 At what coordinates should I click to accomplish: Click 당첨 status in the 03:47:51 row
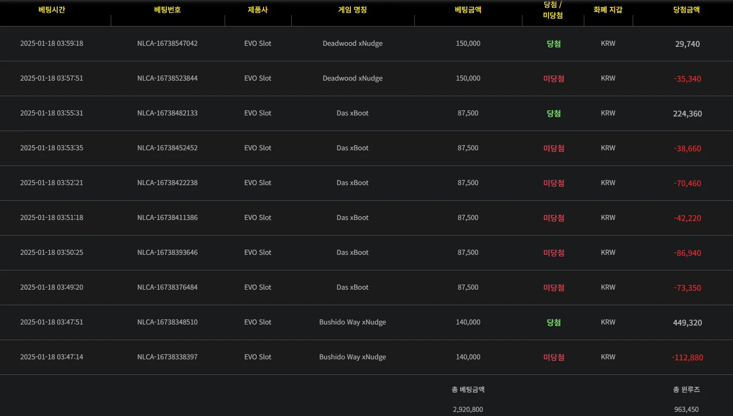click(554, 323)
